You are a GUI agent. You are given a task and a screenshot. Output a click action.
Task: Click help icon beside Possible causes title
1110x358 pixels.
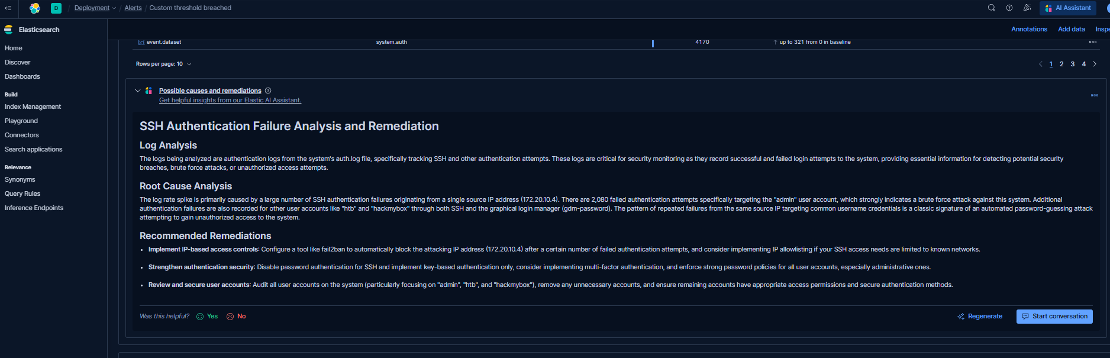(x=268, y=91)
